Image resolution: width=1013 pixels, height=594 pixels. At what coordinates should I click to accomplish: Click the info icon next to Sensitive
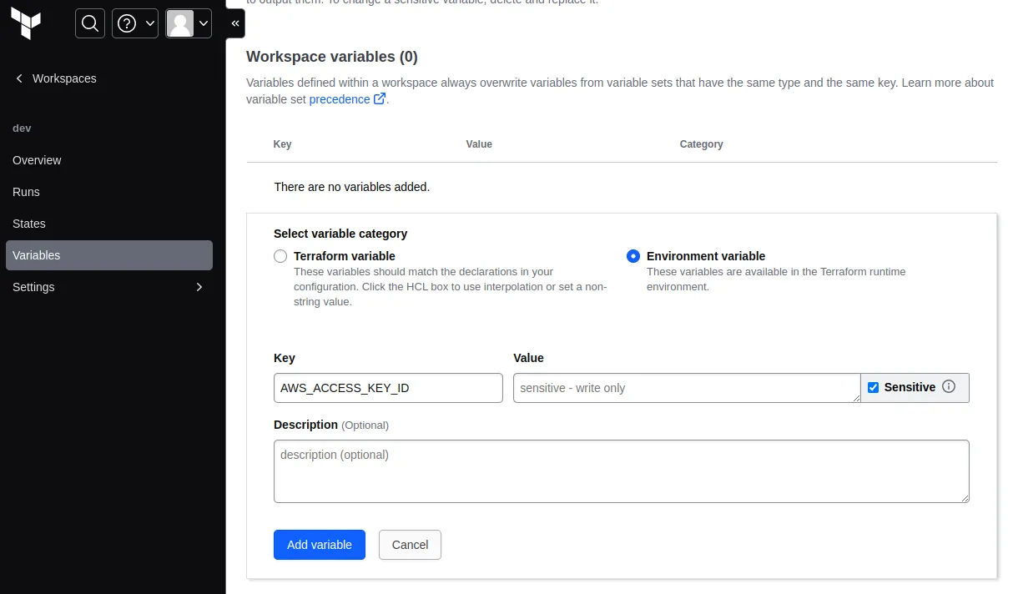(x=949, y=386)
